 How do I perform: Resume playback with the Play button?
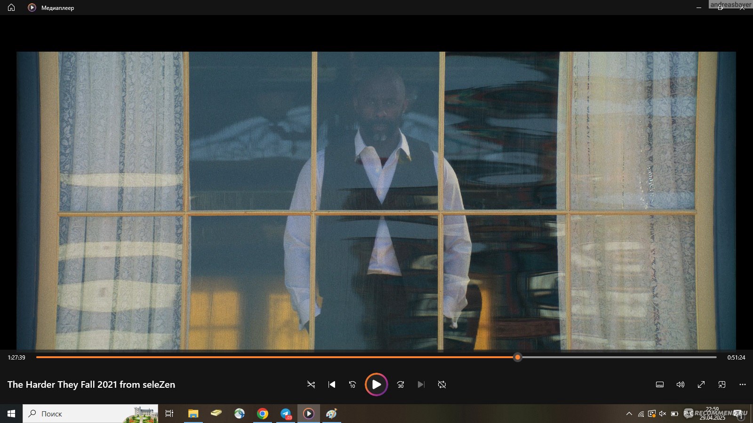click(376, 384)
